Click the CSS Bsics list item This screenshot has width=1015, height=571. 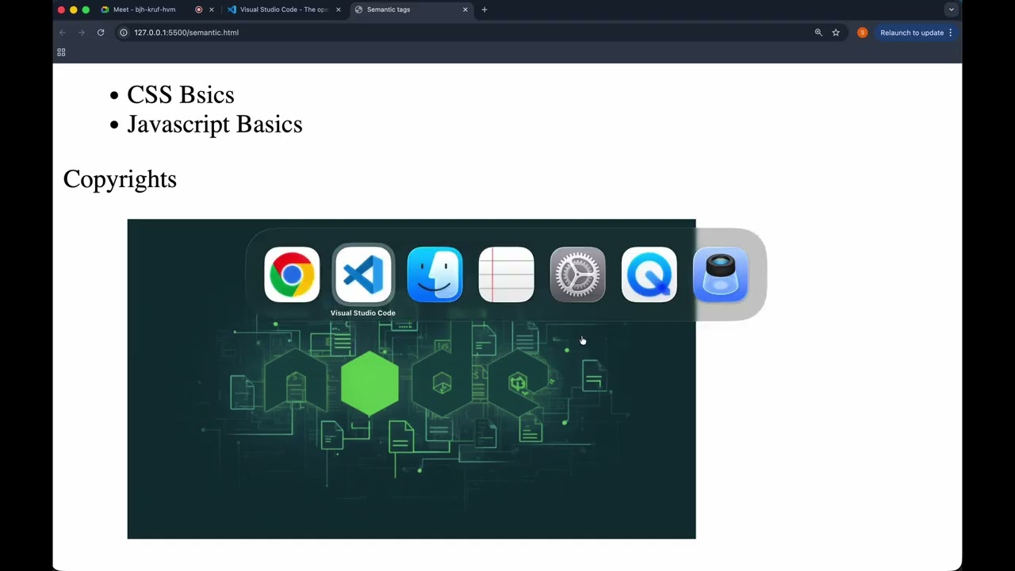181,94
